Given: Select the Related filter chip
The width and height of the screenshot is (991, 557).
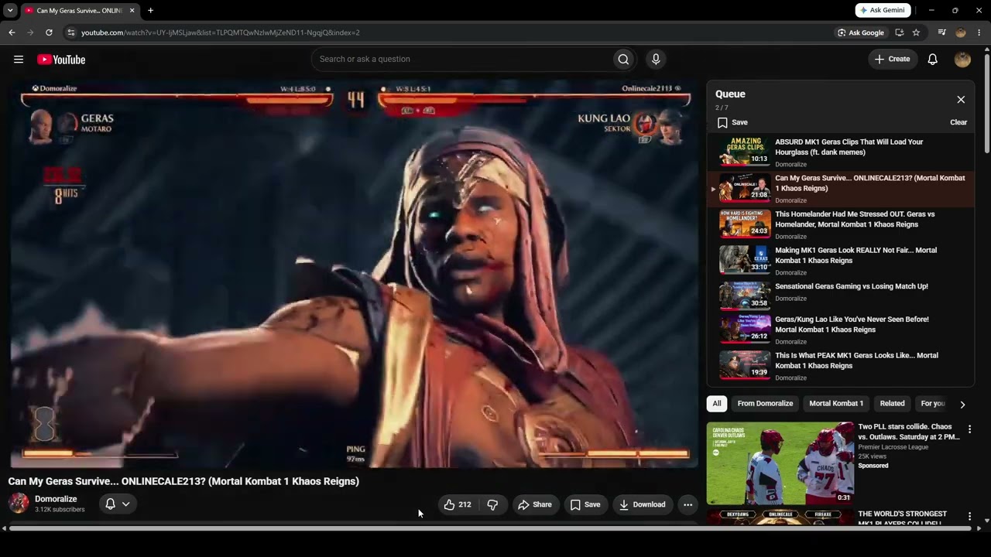Looking at the screenshot, I should [892, 403].
